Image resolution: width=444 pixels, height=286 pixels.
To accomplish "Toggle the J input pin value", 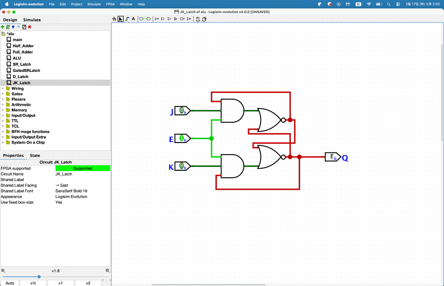I will tap(182, 111).
